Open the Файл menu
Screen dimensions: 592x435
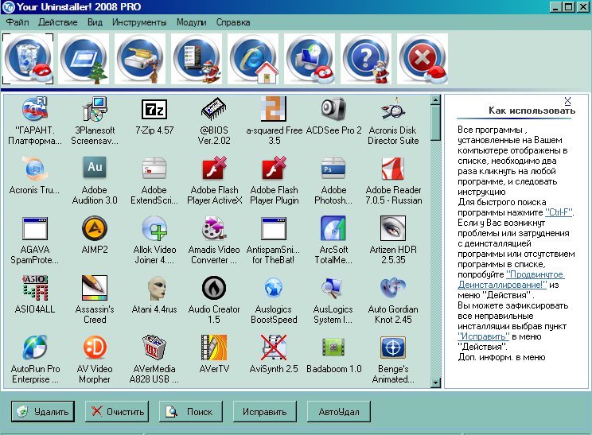coord(18,22)
